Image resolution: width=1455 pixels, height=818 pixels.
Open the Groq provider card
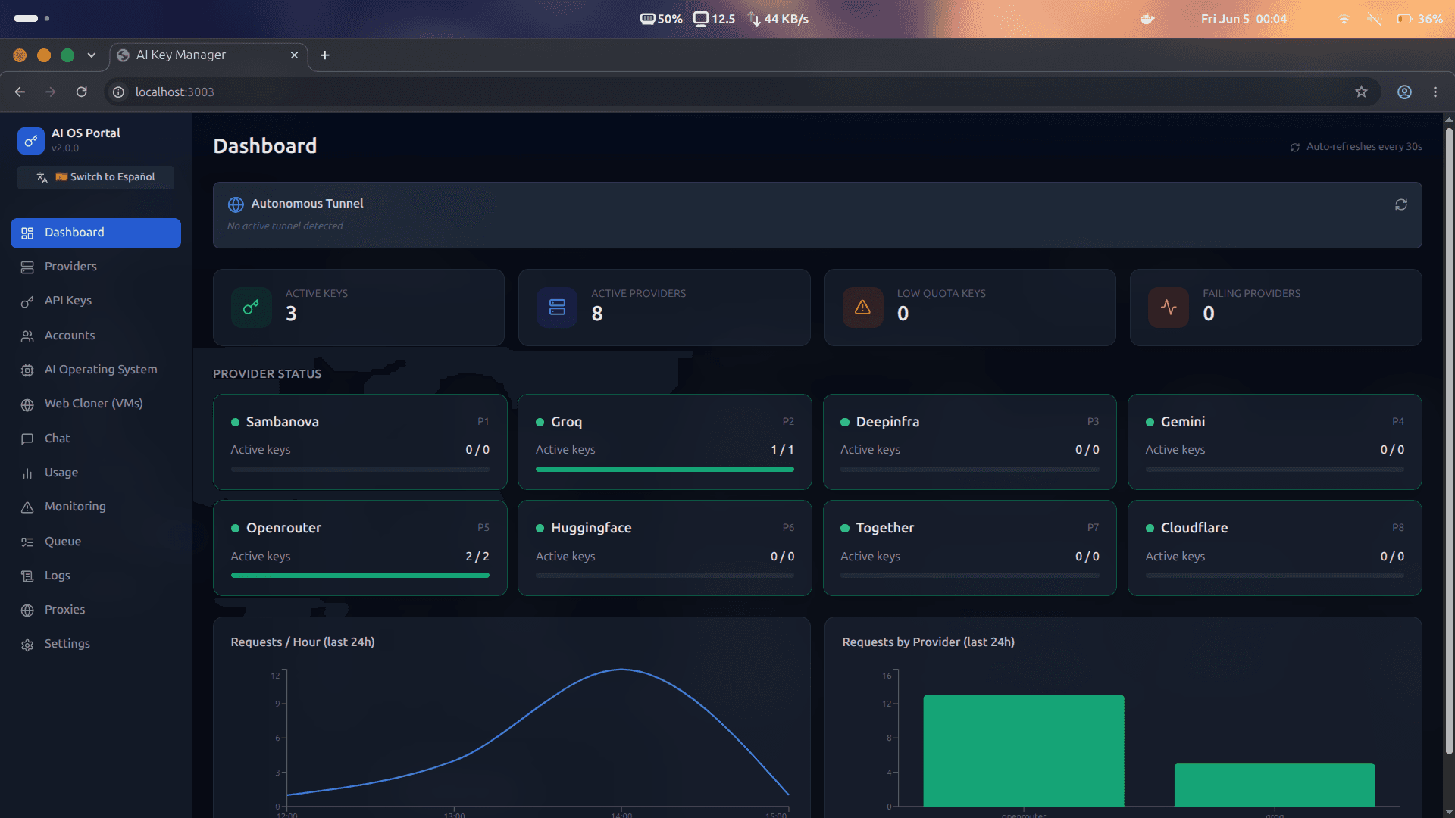665,442
